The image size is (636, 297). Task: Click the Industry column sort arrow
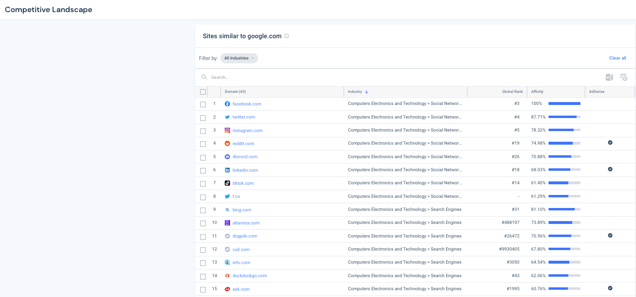367,91
